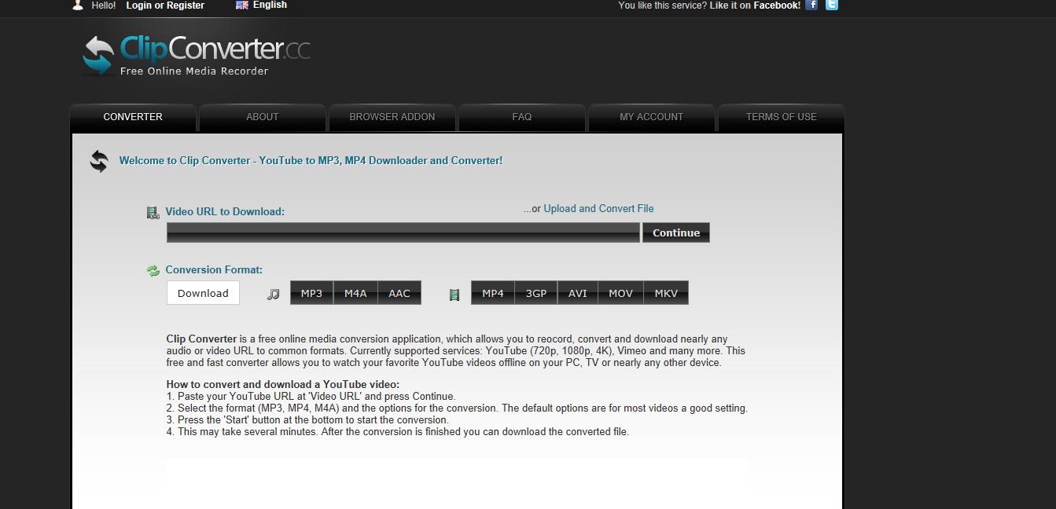This screenshot has height=509, width=1056.
Task: Click the film icon beside Video URL
Action: coord(153,212)
